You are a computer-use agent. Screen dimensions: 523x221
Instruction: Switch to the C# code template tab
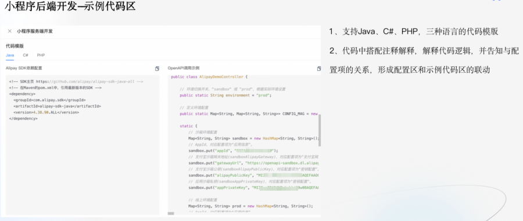[x=26, y=55]
